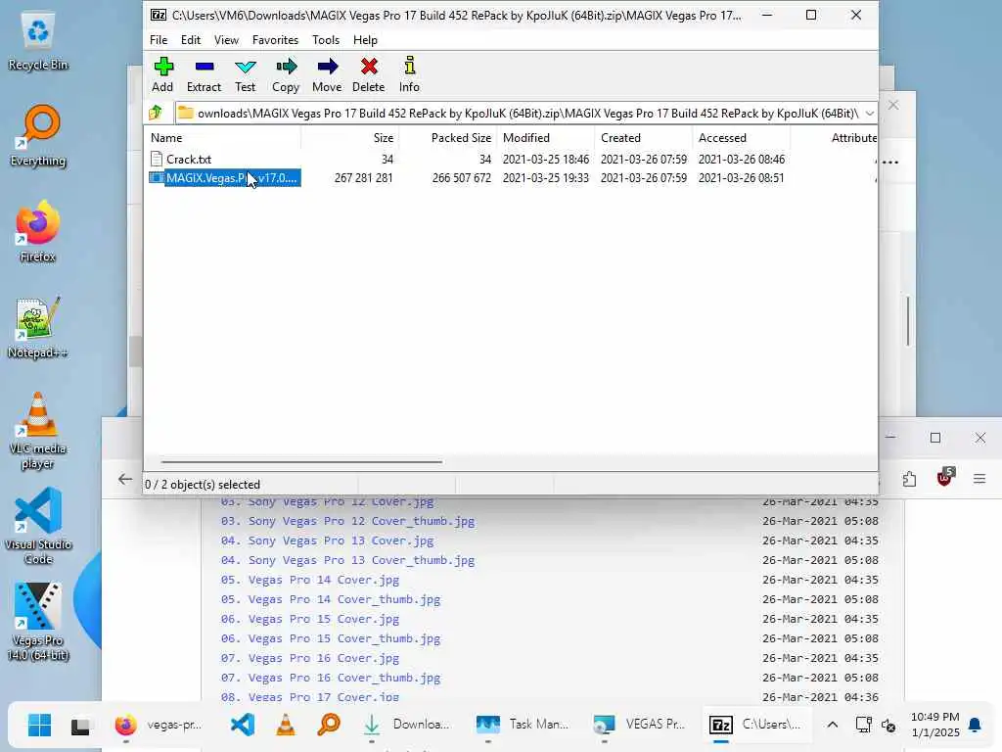Open the Tools menu
This screenshot has height=752, width=1002.
pos(326,39)
